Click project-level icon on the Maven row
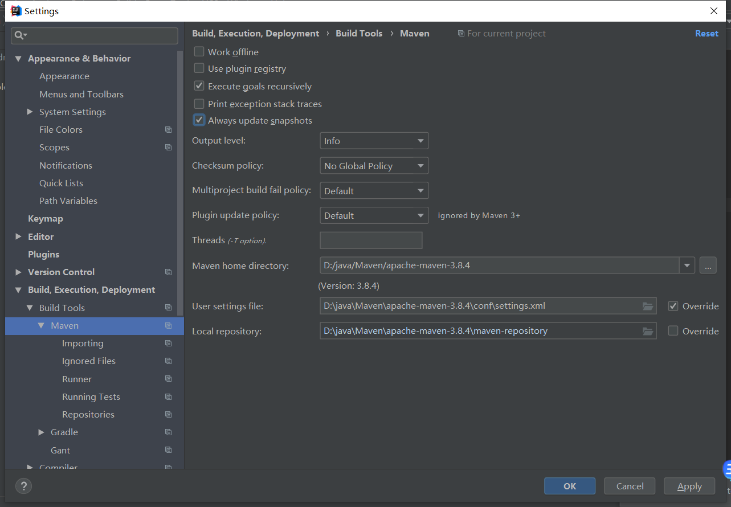Screen dimensions: 731x507 (168, 326)
